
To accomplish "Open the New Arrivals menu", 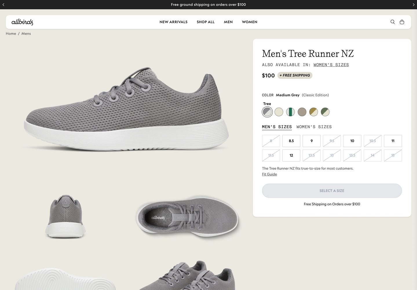I will (x=173, y=22).
